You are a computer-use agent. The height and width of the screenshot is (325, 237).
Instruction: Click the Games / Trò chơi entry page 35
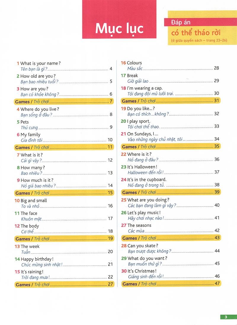pos(171,147)
